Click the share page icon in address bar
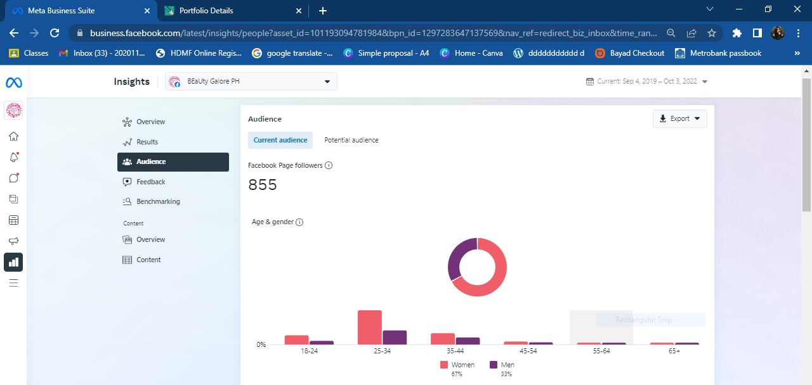This screenshot has width=812, height=385. pos(691,33)
